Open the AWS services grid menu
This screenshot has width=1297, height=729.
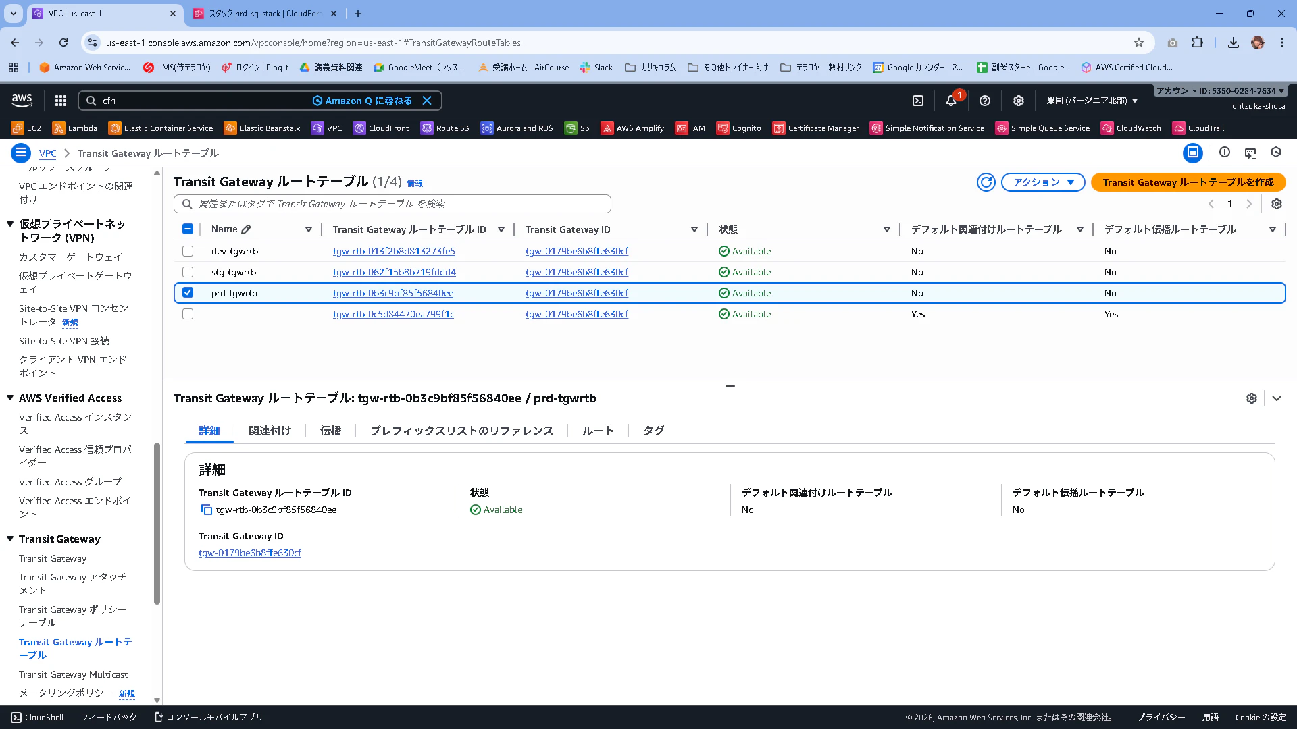click(61, 101)
